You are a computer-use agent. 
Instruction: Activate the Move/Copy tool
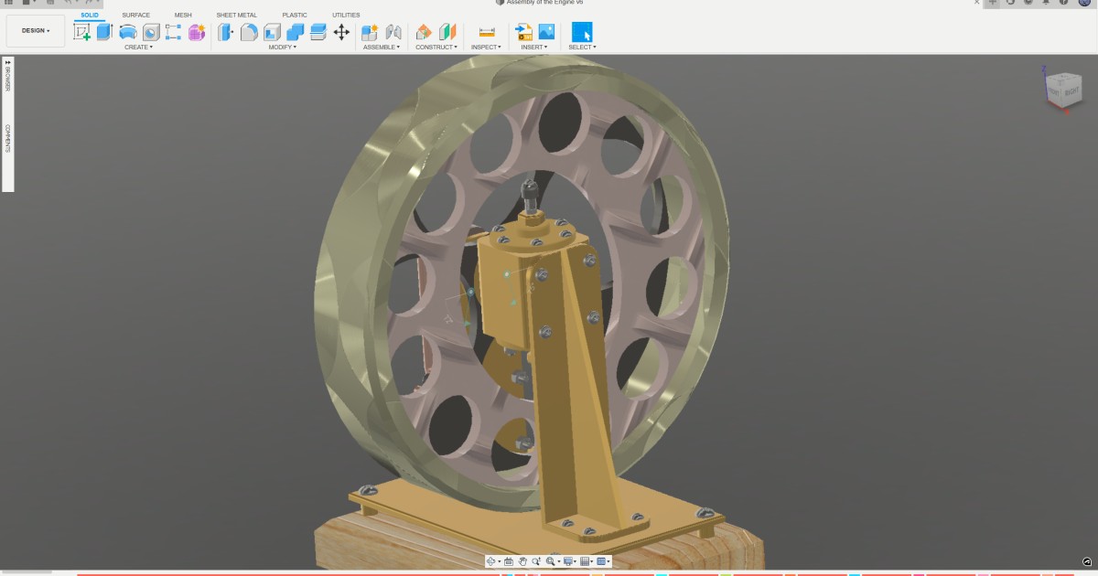[340, 32]
